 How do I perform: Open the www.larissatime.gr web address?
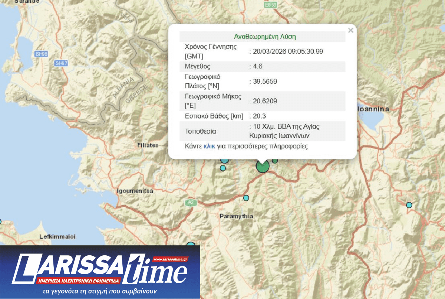tap(170, 259)
